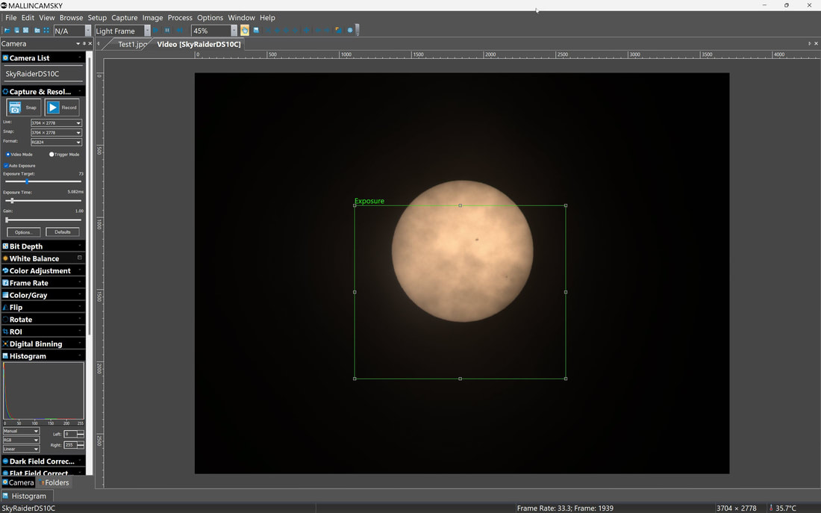
Task: Pin the Camera panel with auto-hide
Action: [x=84, y=43]
